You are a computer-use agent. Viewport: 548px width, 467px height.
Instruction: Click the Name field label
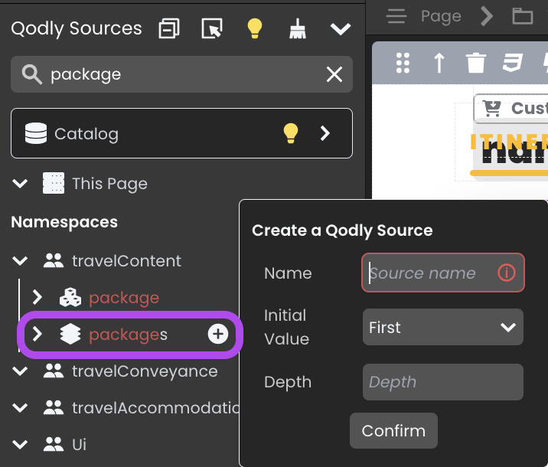(x=288, y=273)
